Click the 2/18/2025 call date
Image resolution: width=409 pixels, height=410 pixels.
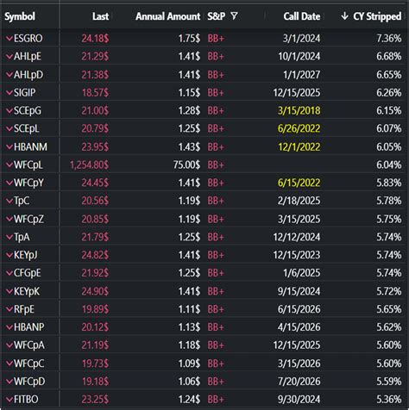(x=299, y=201)
